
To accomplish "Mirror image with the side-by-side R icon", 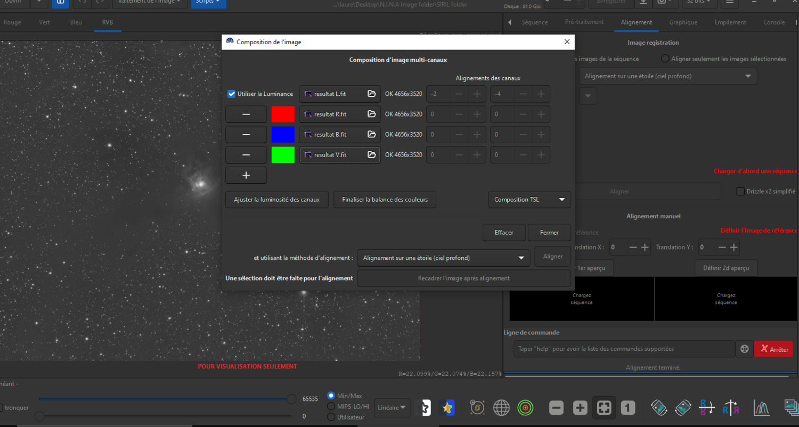I will tap(731, 408).
